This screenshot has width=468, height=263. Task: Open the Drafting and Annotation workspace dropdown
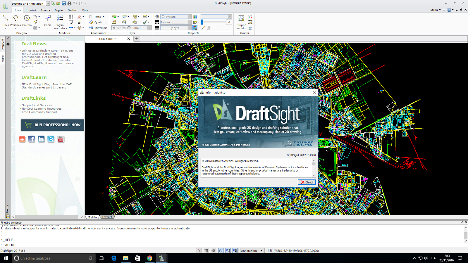[x=48, y=4]
